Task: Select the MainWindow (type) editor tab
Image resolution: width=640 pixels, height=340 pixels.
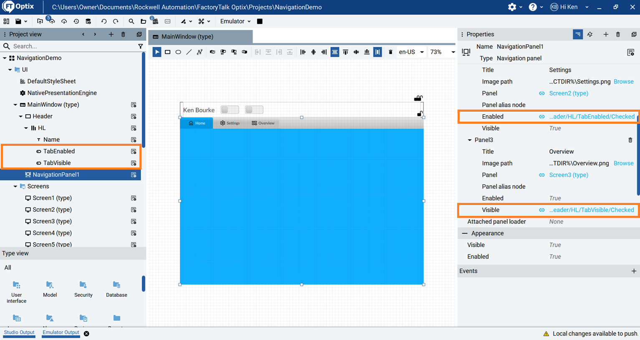Action: (x=201, y=37)
